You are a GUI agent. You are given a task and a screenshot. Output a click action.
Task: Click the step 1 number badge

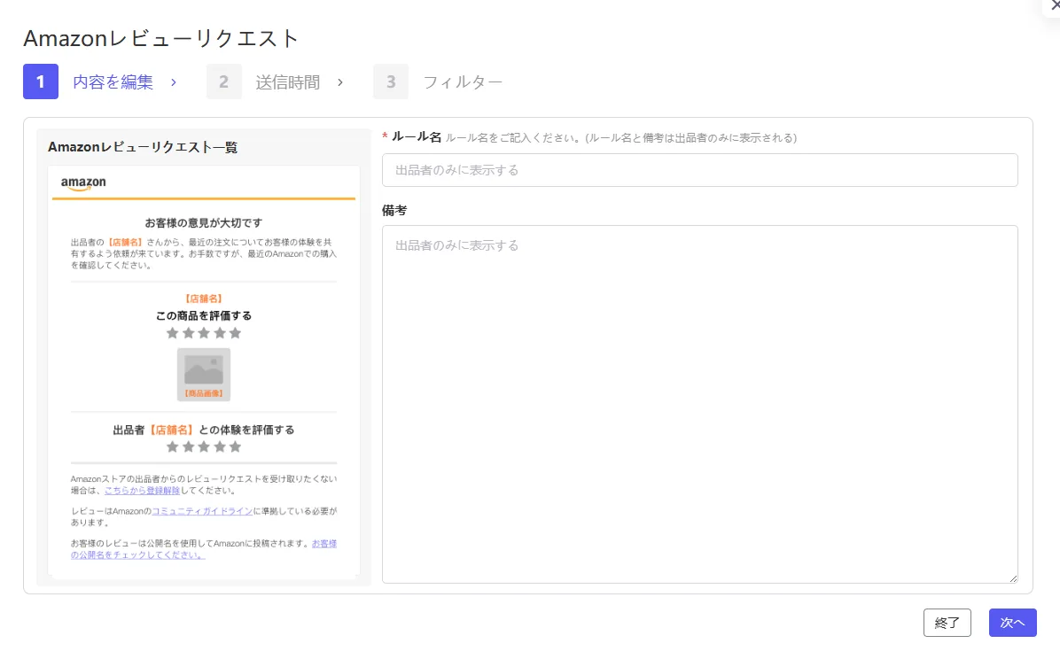point(41,81)
